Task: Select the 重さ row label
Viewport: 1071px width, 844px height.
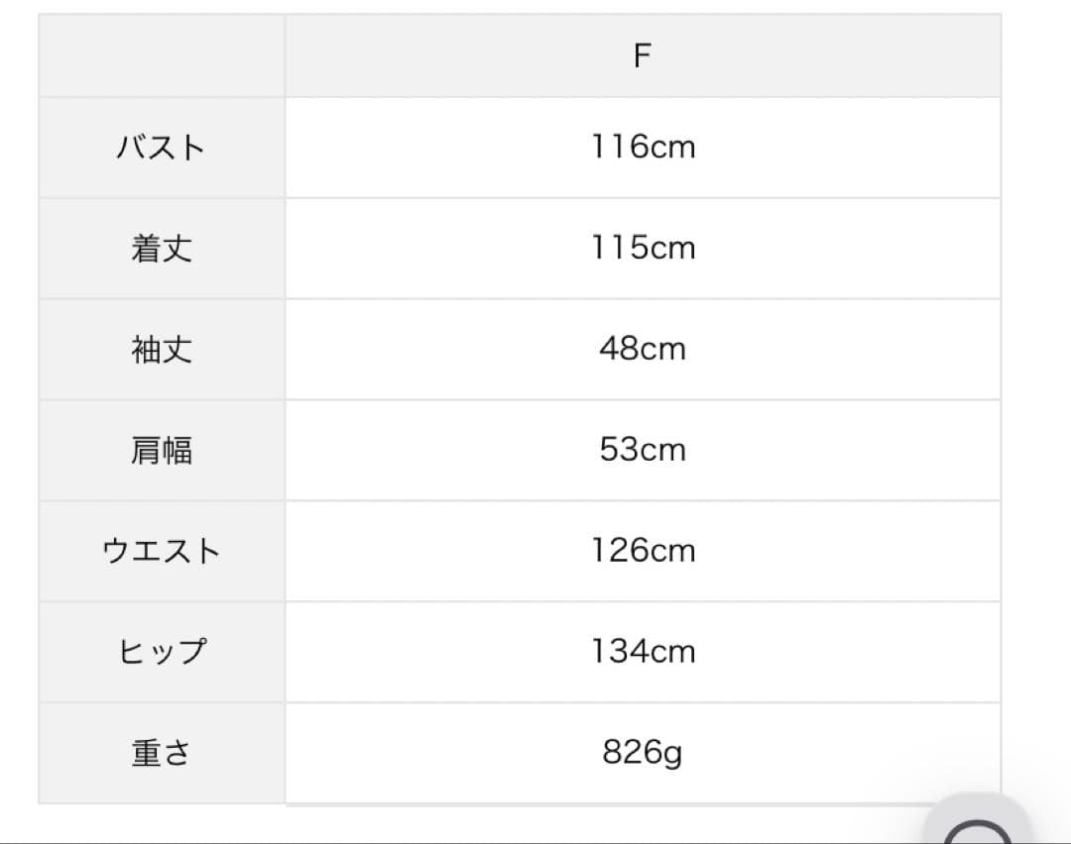Action: 161,754
